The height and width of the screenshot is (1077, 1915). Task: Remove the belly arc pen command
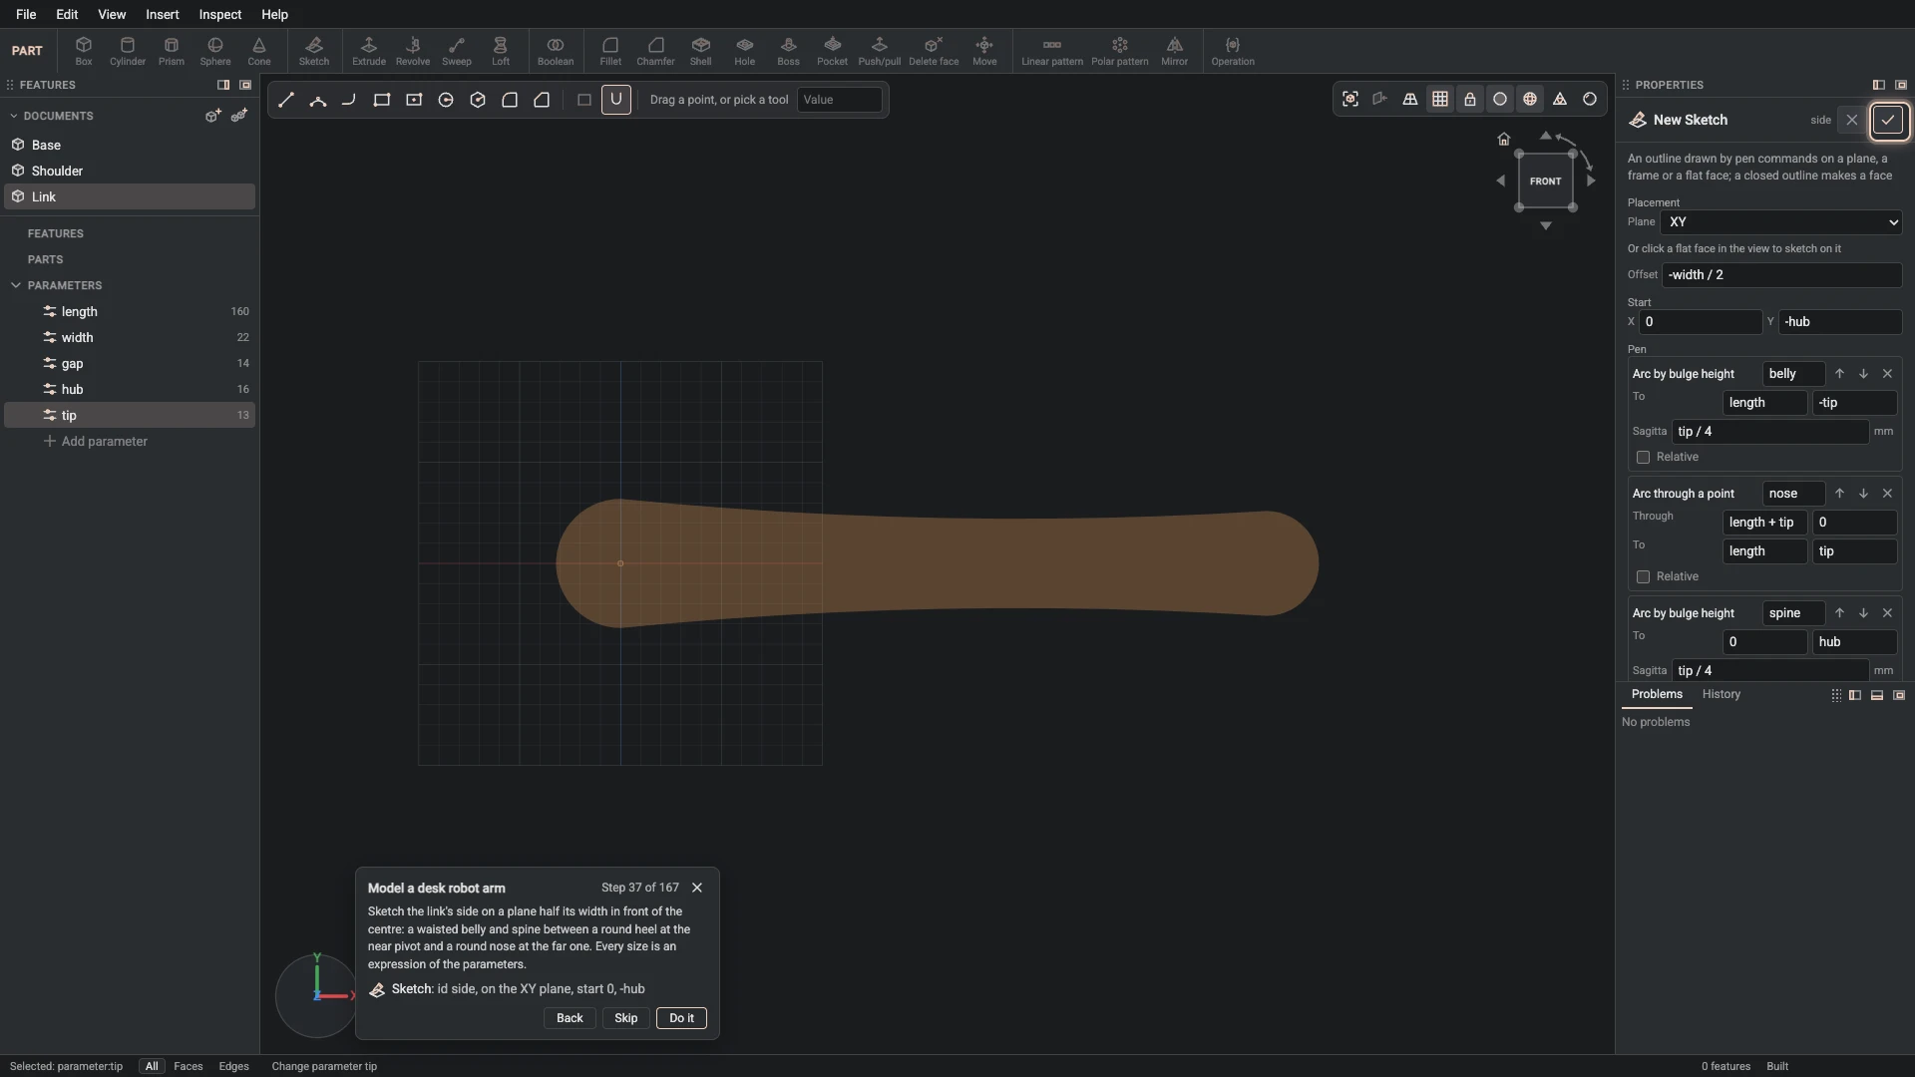coord(1887,374)
